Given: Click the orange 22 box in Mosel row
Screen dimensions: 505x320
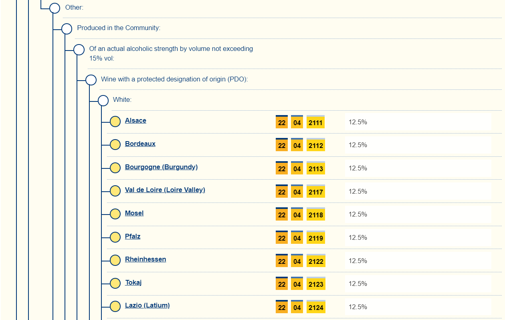Looking at the screenshot, I should [282, 215].
